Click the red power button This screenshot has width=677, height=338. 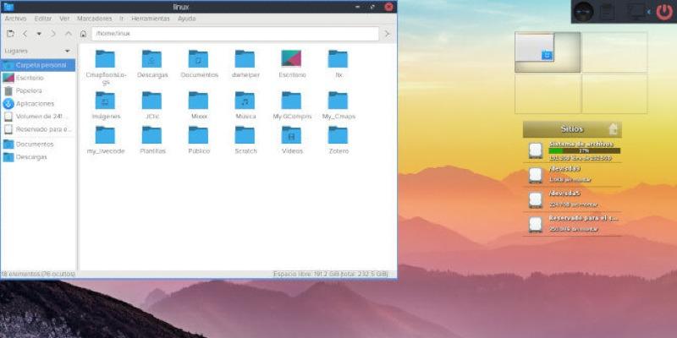point(663,12)
